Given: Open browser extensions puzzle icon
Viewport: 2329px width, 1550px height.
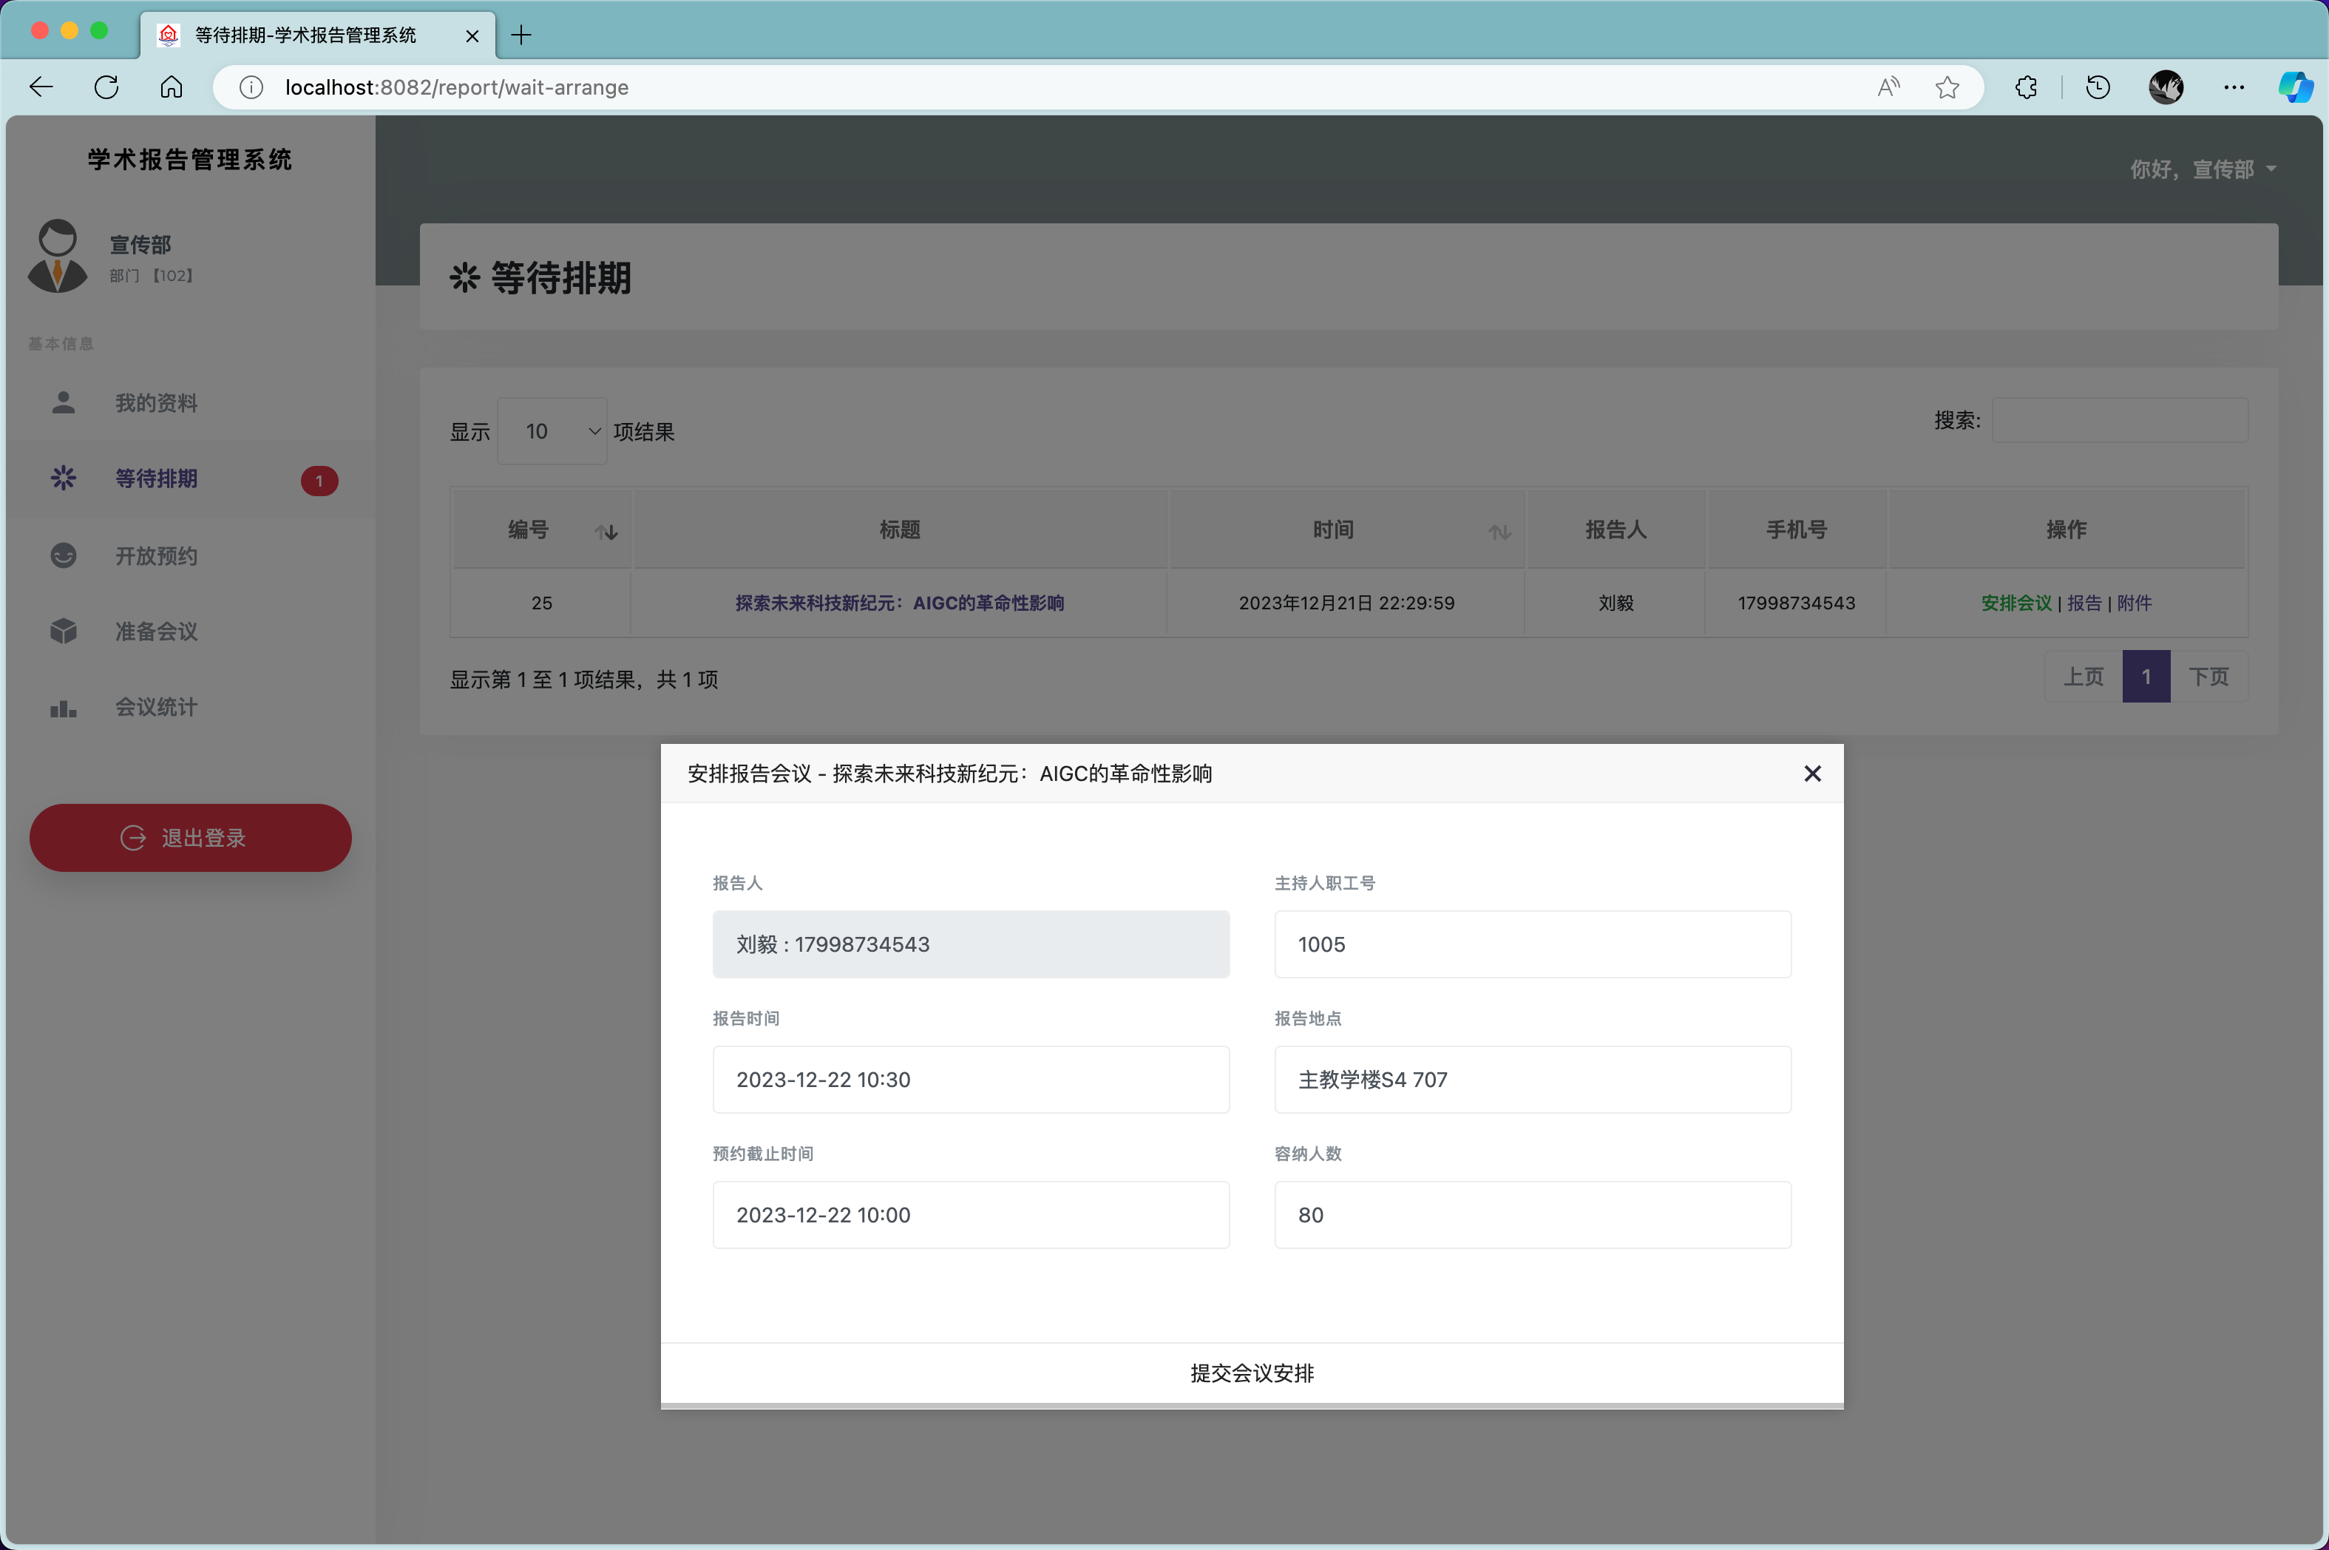Looking at the screenshot, I should point(2026,87).
